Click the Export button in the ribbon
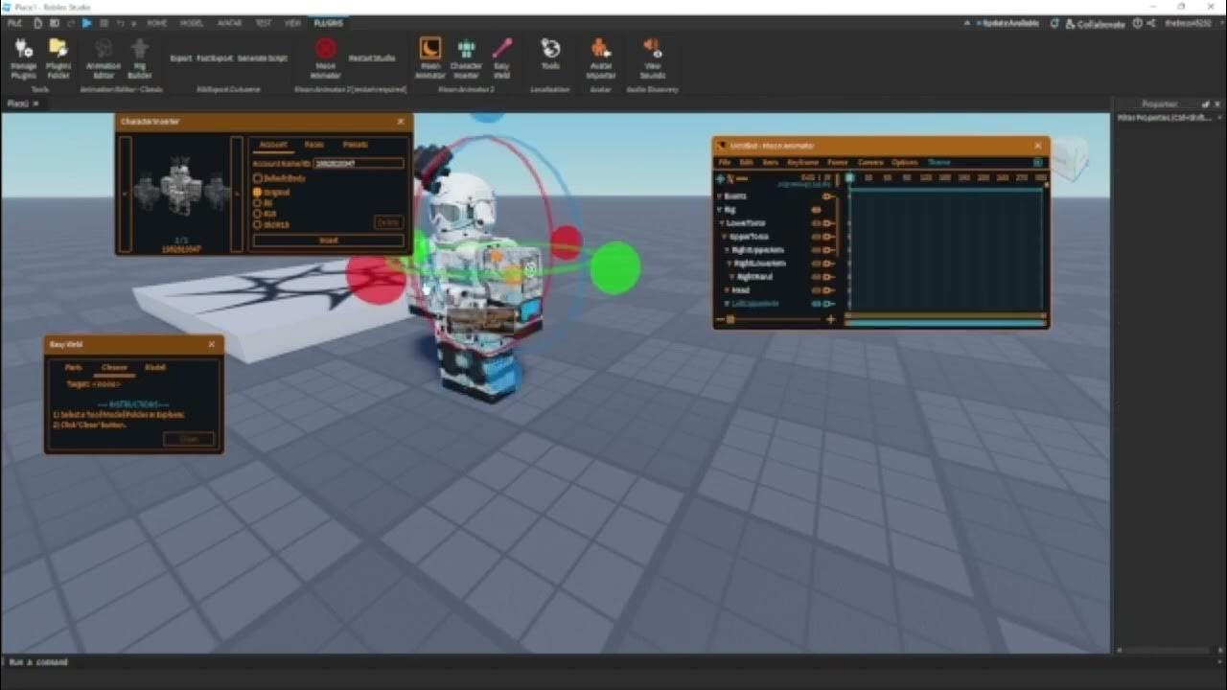Image resolution: width=1227 pixels, height=690 pixels. pyautogui.click(x=180, y=58)
